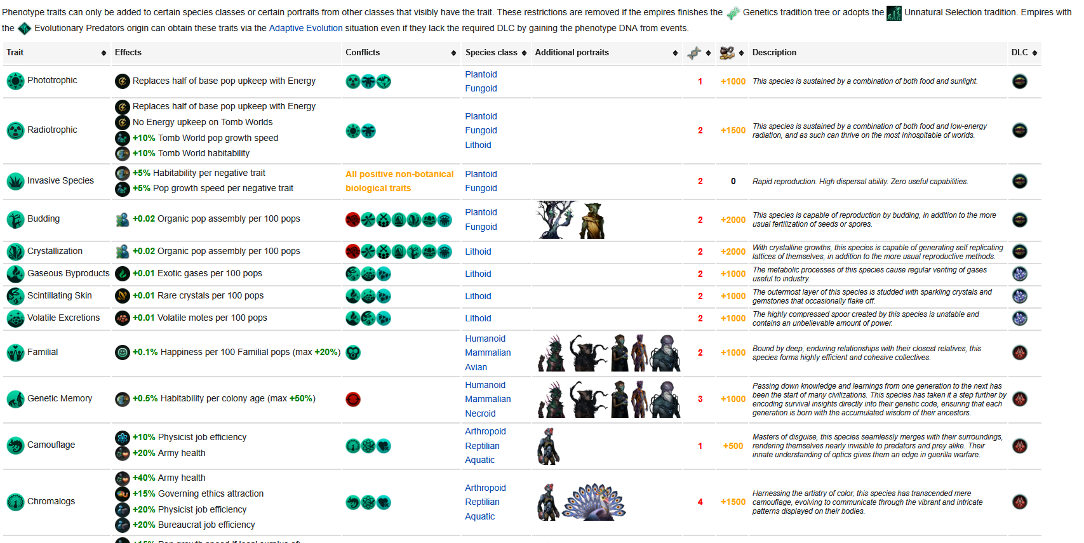The image size is (1084, 543).
Task: Click the happiness icon in Familial effects
Action: point(122,352)
